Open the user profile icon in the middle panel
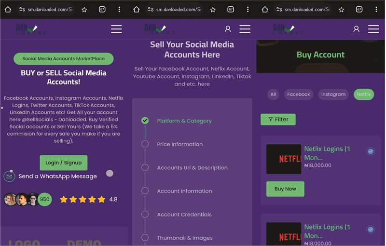 pos(228,29)
